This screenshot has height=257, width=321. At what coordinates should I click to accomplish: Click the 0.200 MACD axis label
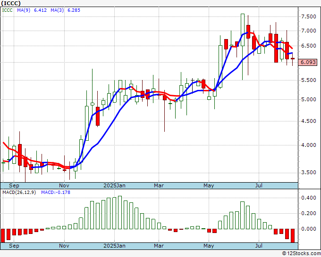tap(309, 214)
